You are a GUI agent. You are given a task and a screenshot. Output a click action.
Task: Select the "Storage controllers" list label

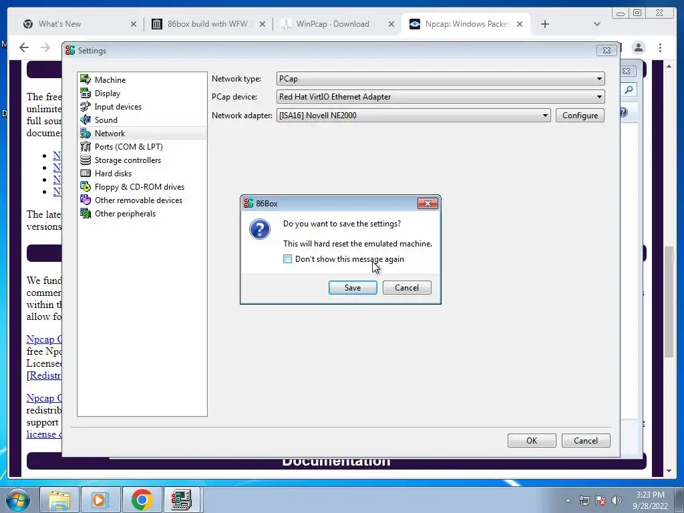(x=128, y=160)
